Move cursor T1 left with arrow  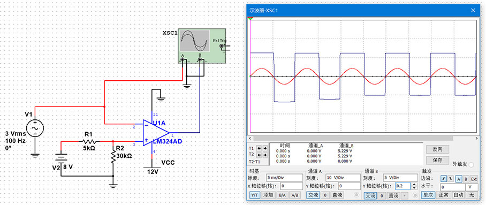[x=260, y=148]
